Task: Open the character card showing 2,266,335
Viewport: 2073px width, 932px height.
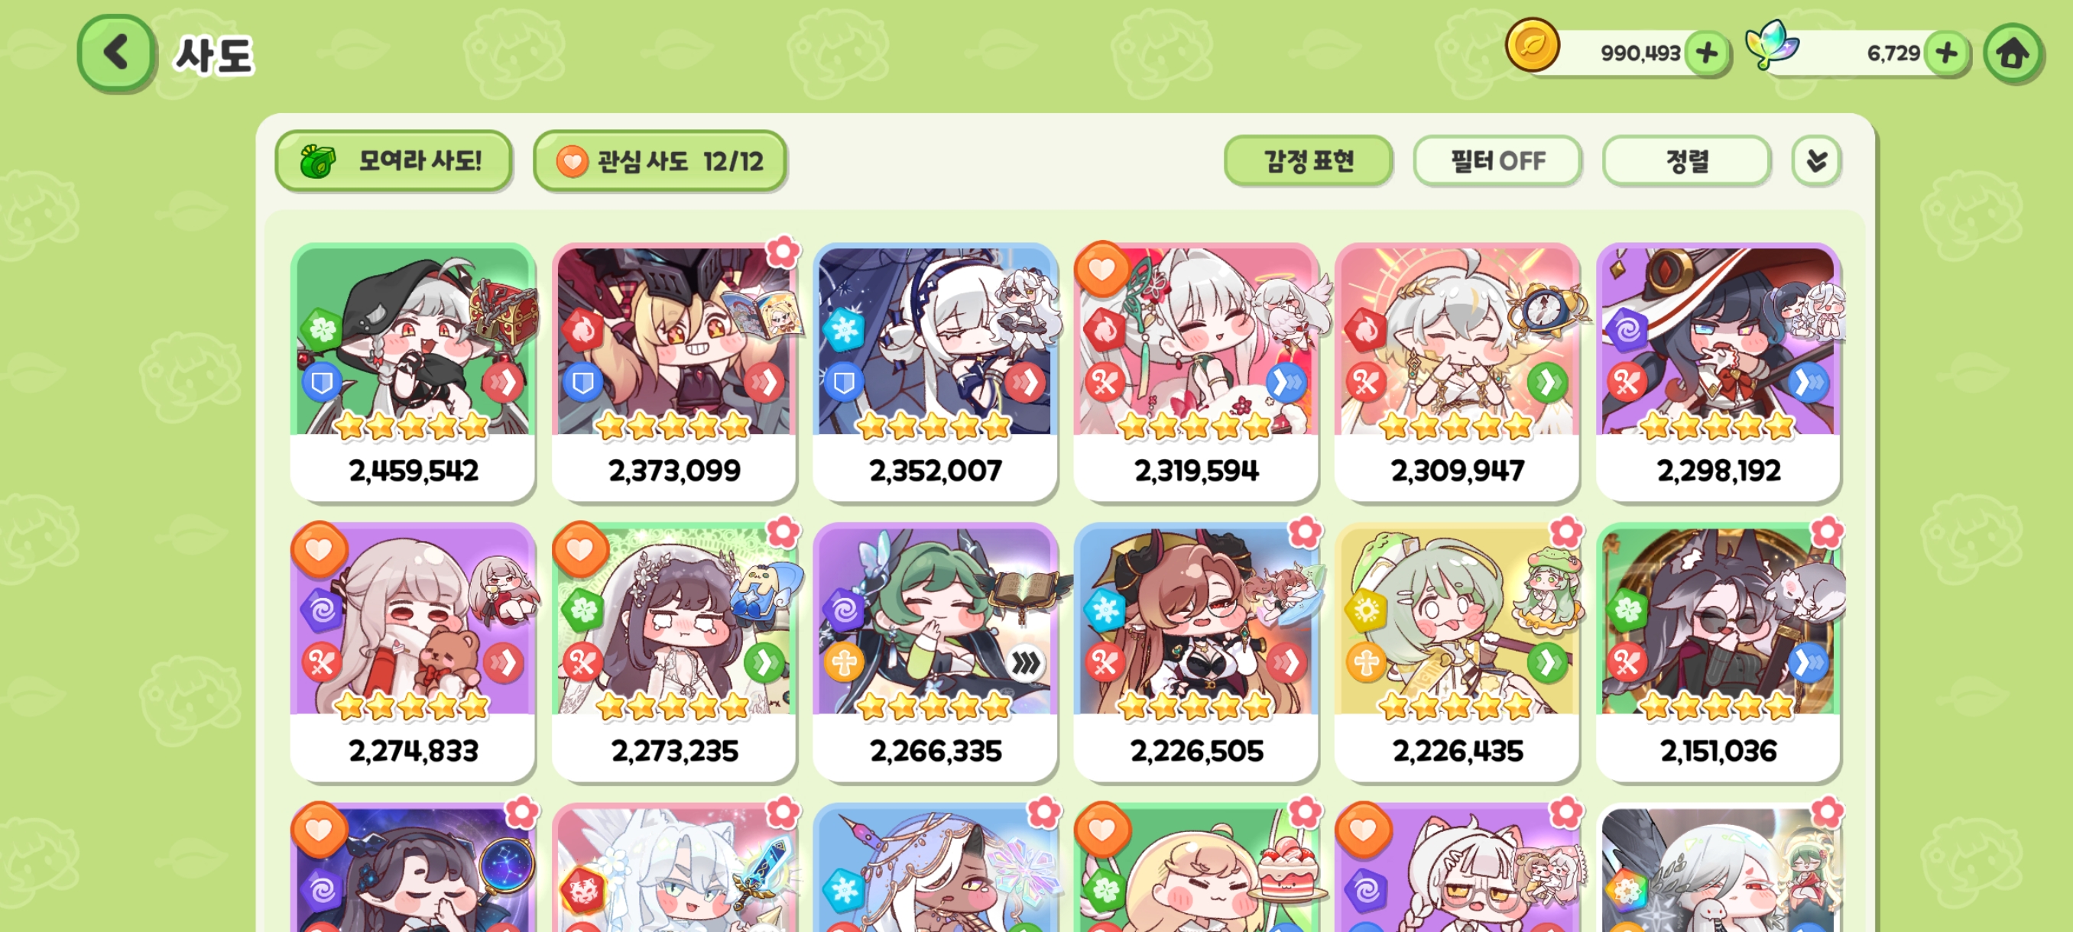Action: pyautogui.click(x=935, y=652)
